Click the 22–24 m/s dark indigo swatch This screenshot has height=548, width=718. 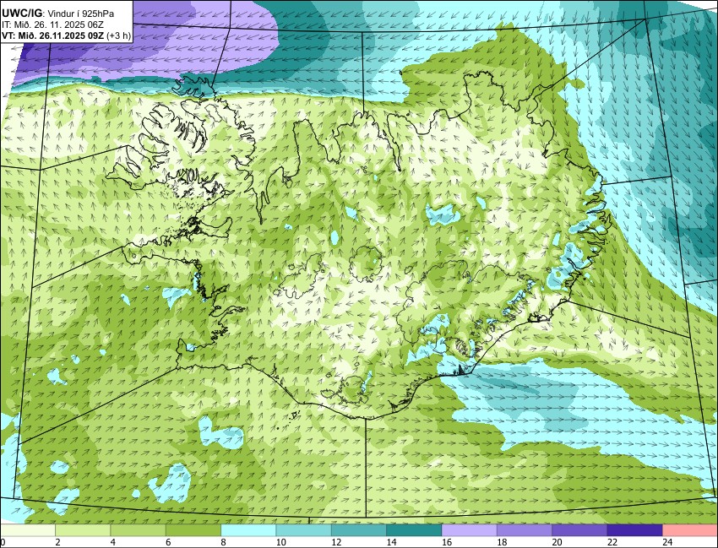click(634, 530)
